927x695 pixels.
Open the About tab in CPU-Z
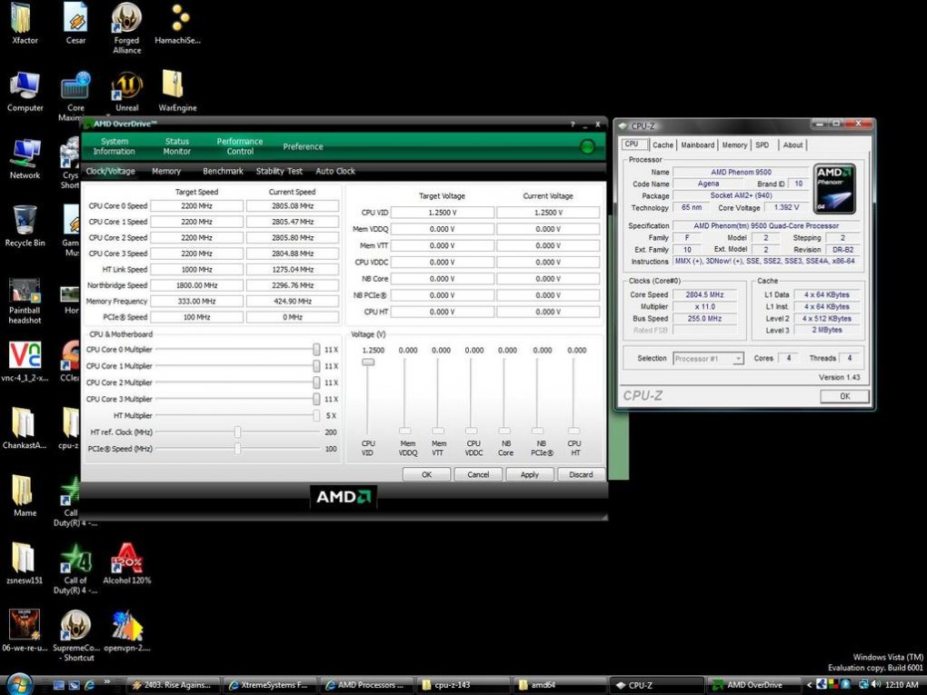tap(792, 144)
